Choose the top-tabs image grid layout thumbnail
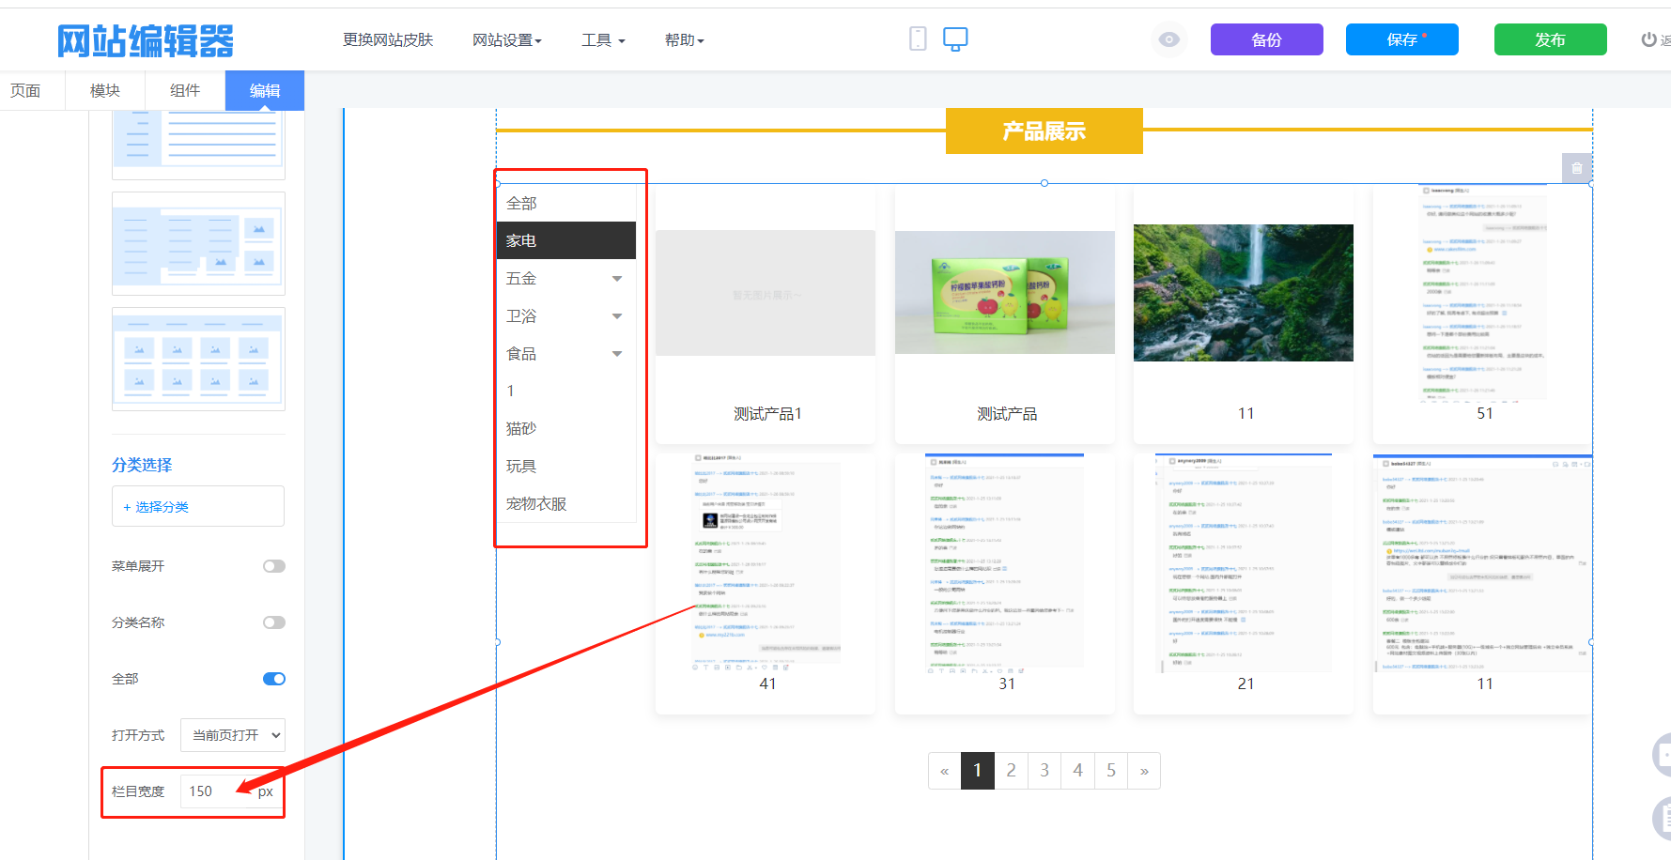The width and height of the screenshot is (1671, 860). pos(198,359)
